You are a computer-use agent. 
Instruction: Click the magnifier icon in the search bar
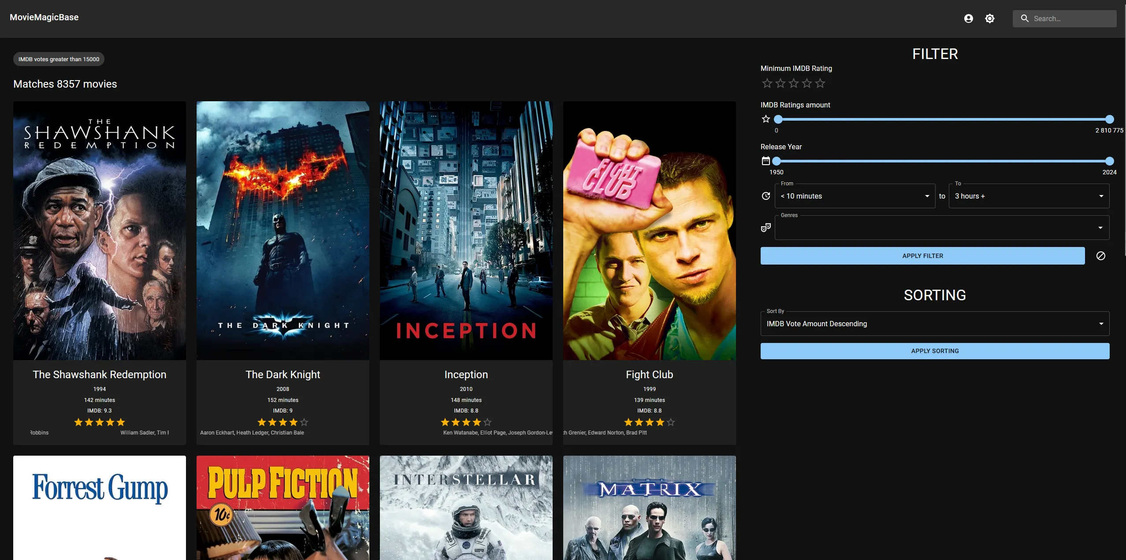(1025, 18)
